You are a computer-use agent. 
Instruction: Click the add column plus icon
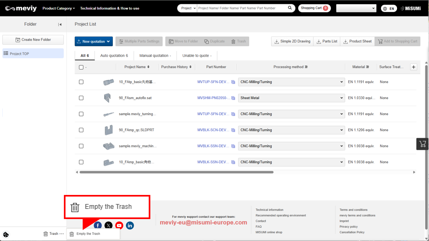(413, 67)
